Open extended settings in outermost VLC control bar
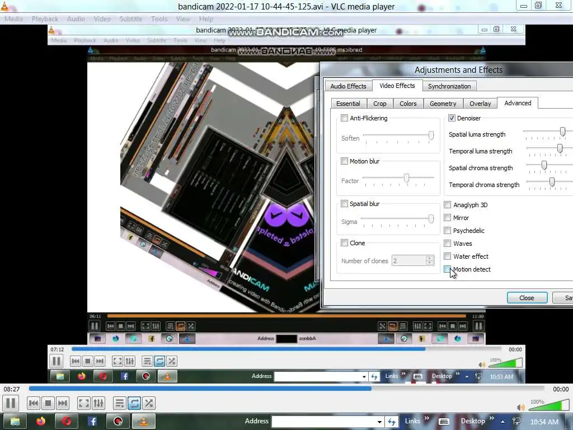573x430 pixels. pyautogui.click(x=98, y=403)
